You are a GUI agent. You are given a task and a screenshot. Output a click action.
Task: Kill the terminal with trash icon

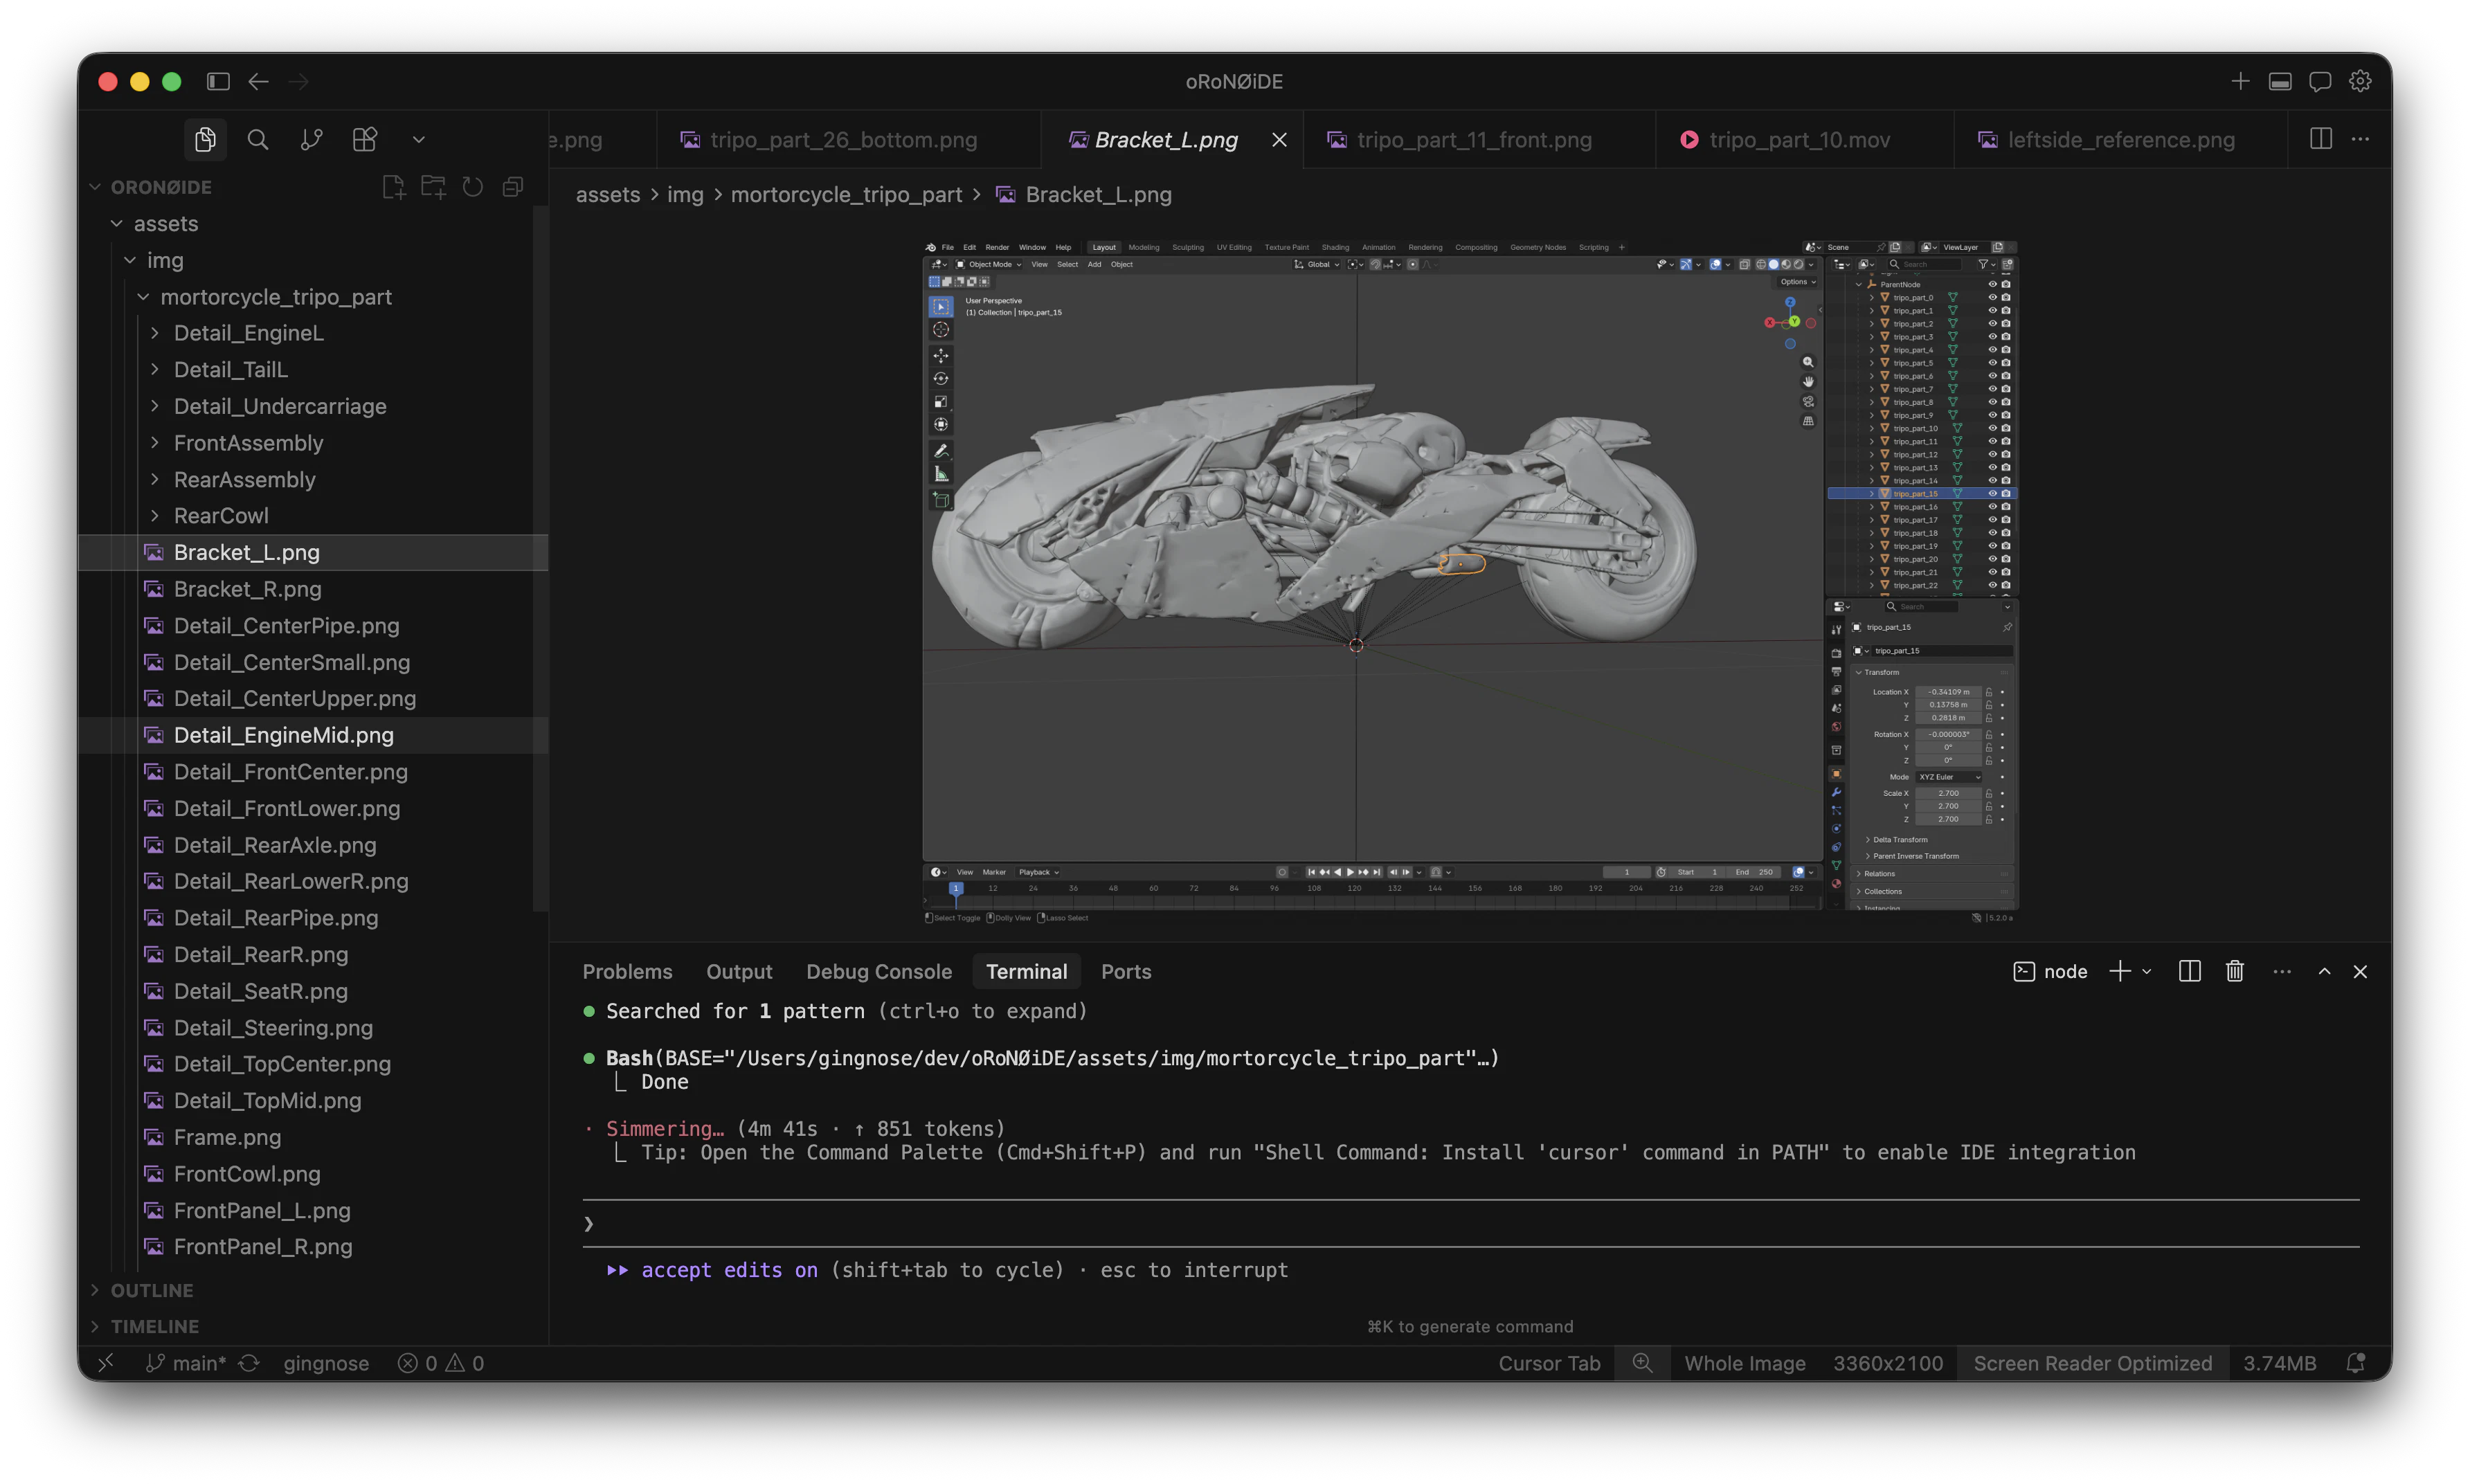pos(2235,972)
